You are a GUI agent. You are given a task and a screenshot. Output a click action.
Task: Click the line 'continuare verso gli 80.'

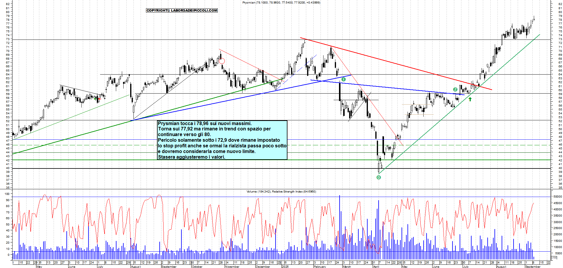(x=184, y=135)
